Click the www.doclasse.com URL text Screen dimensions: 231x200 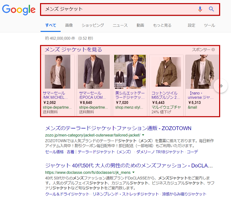(x=88, y=173)
